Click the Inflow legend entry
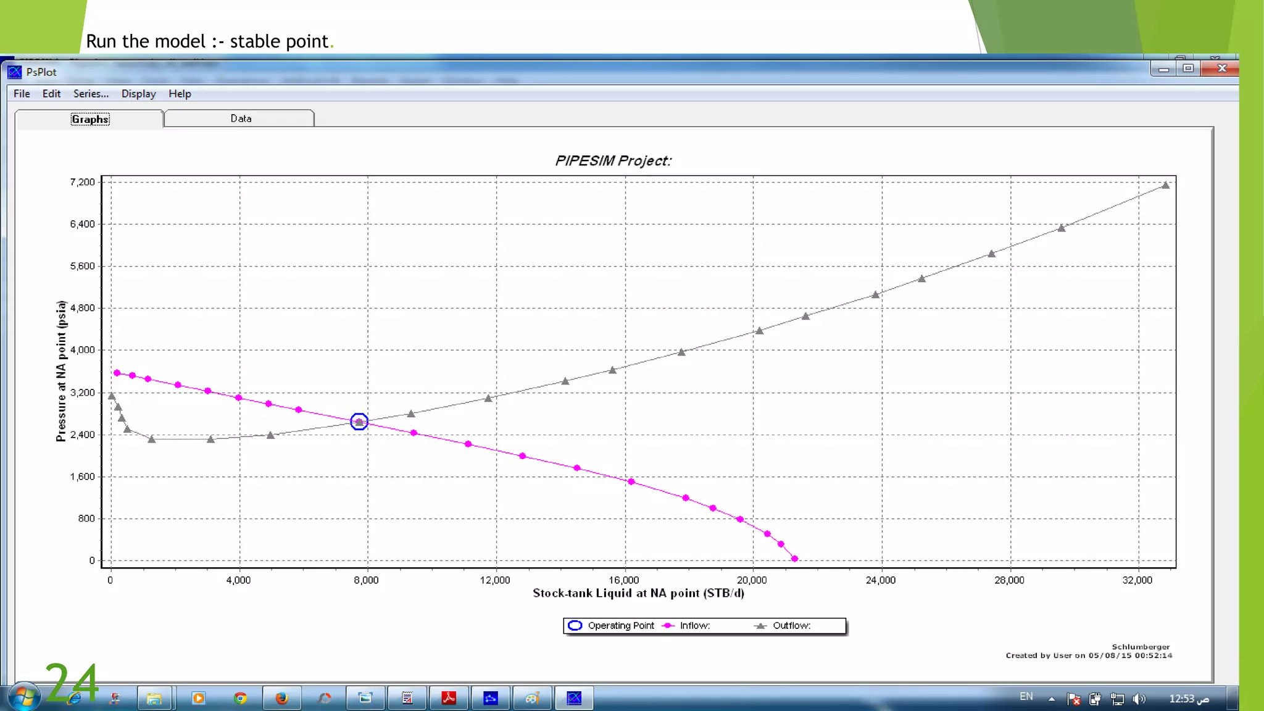Image resolution: width=1264 pixels, height=711 pixels. pos(686,626)
